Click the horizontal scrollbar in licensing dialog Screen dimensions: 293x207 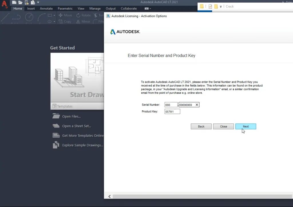202,196
